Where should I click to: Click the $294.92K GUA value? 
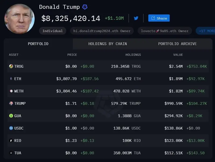[x=174, y=116]
